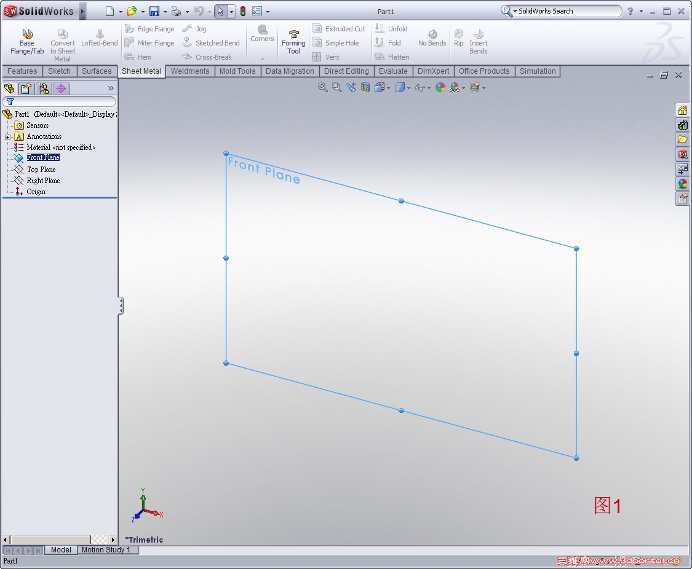692x569 pixels.
Task: Click the Edge Flange tool
Action: point(149,29)
